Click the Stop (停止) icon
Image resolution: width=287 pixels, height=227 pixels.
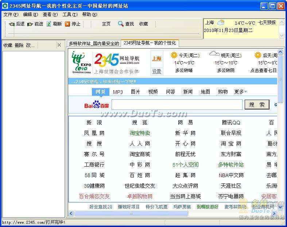(67, 24)
